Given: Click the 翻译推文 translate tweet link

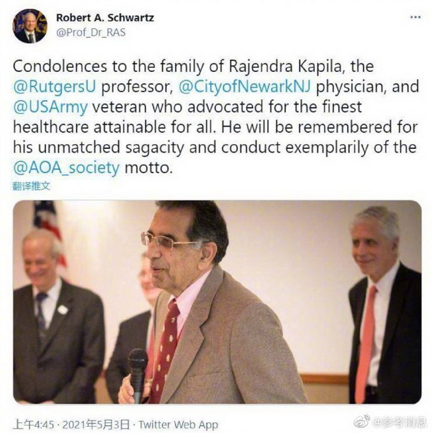Looking at the screenshot, I should click(x=31, y=186).
